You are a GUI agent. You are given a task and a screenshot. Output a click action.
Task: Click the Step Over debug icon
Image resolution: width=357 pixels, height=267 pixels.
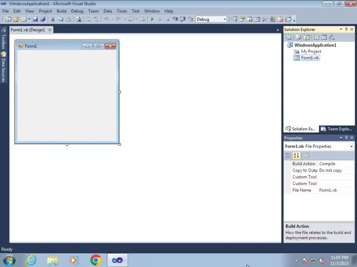coord(183,19)
